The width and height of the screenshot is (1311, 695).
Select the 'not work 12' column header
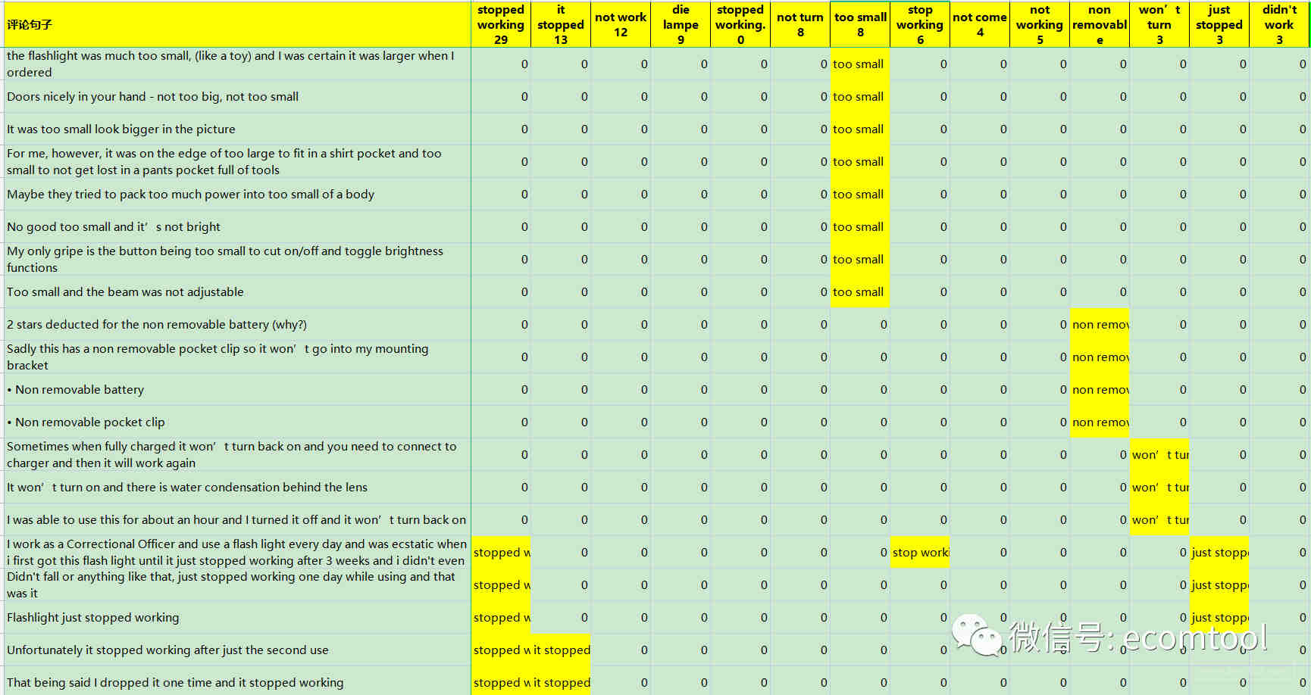point(621,24)
